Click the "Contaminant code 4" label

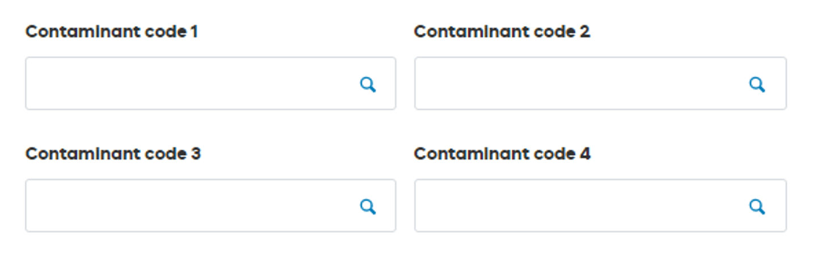502,154
